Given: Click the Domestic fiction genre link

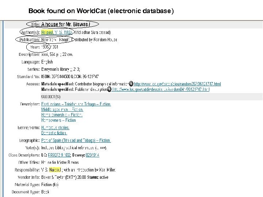Looking at the screenshot, I should (x=54, y=133).
